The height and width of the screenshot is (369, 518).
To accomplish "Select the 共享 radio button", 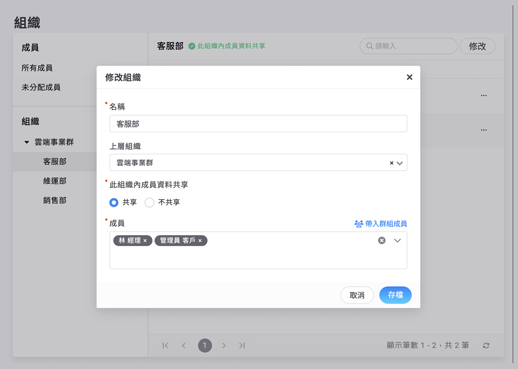I will (x=114, y=202).
